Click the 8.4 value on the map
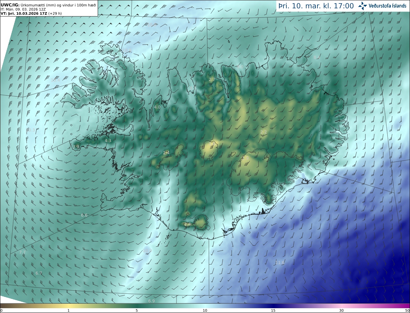Image resolution: width=410 pixels, height=313 pixels. (317, 58)
